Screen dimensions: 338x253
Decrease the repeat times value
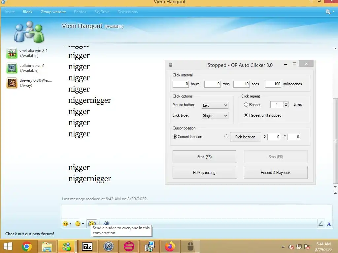coord(286,106)
